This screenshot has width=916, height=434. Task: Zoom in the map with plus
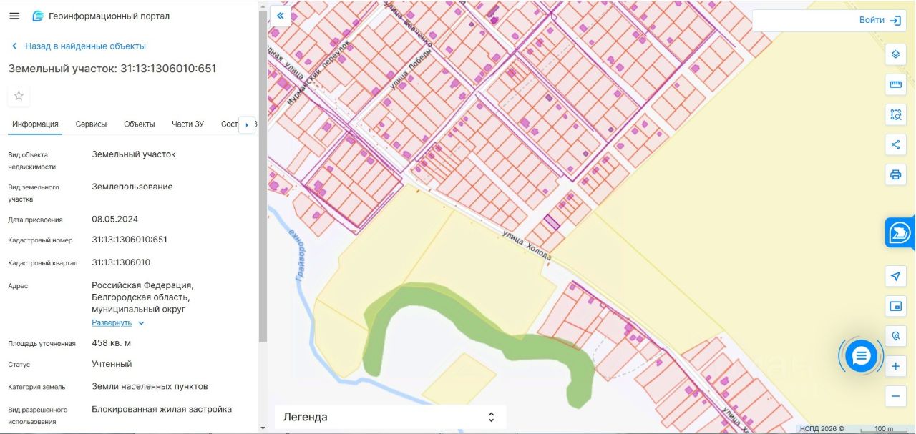[895, 367]
